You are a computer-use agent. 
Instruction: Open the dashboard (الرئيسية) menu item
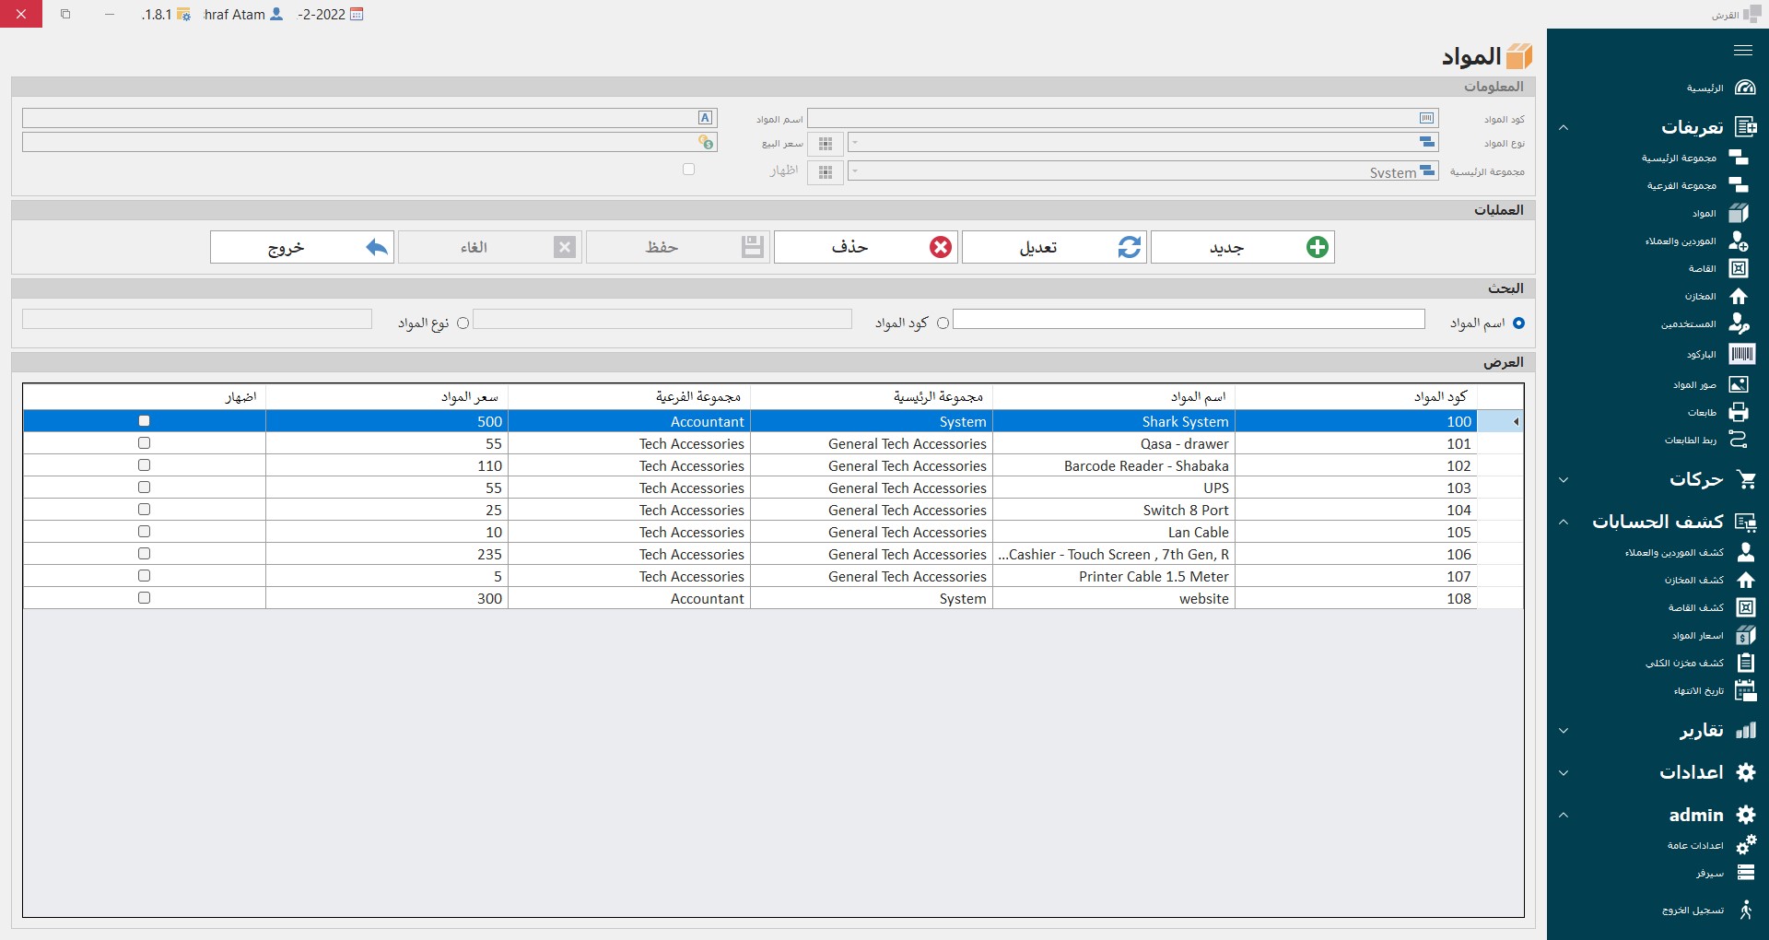coord(1705,88)
